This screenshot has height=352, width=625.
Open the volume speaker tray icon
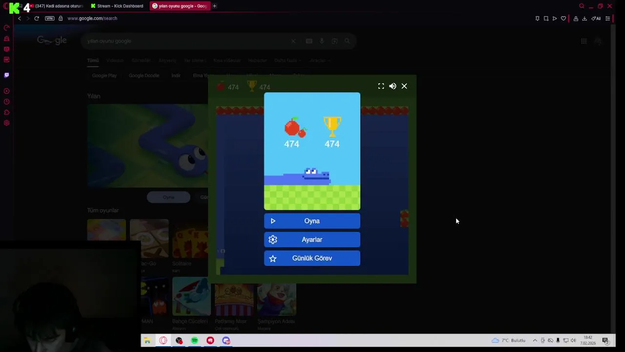pyautogui.click(x=573, y=340)
